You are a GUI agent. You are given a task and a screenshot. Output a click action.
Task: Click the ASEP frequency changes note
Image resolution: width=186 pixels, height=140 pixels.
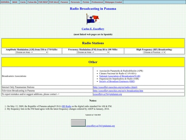(58, 109)
